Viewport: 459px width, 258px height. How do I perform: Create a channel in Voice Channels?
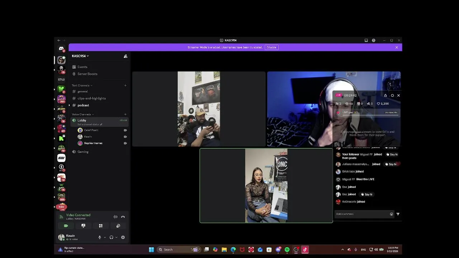(x=125, y=114)
